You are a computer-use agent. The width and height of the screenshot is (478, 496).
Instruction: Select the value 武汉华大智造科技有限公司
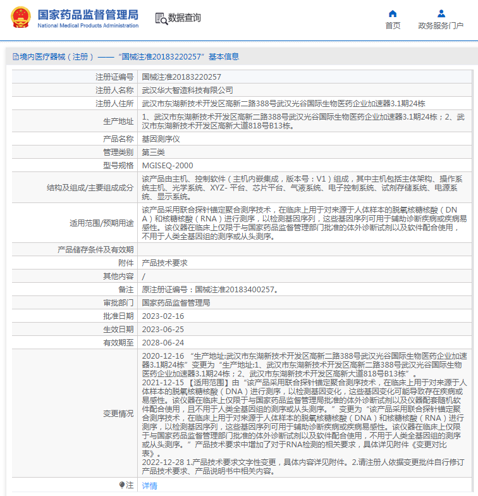point(187,90)
